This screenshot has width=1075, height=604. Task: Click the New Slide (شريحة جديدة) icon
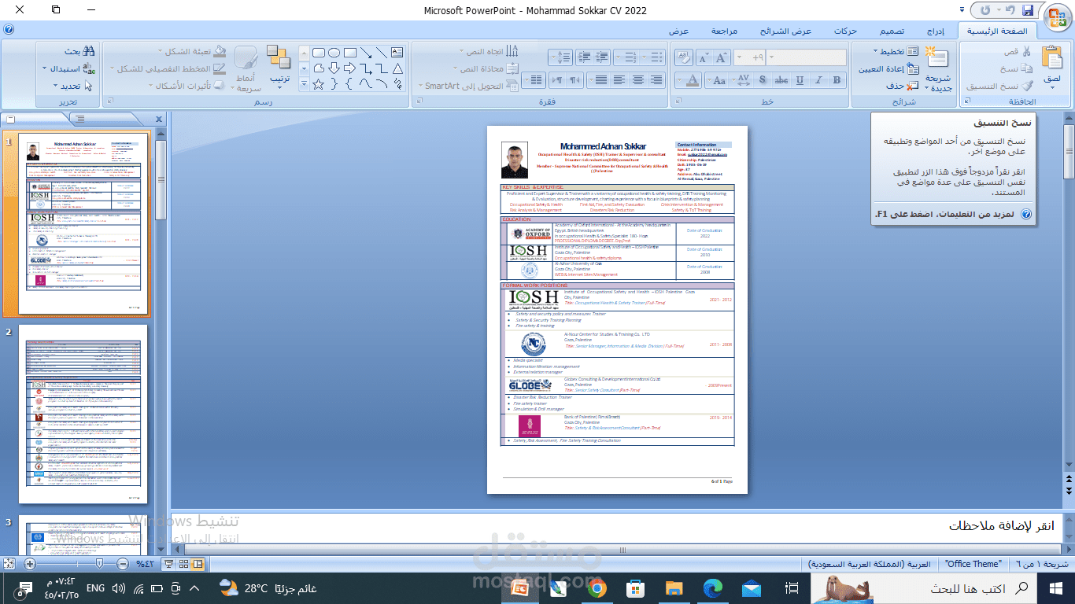coord(937,57)
